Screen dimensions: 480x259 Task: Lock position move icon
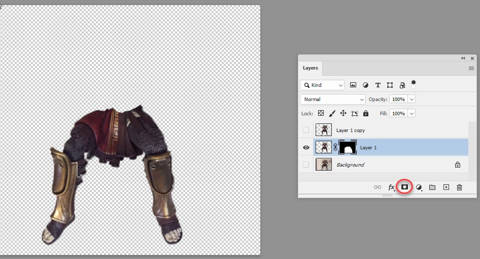click(x=343, y=113)
